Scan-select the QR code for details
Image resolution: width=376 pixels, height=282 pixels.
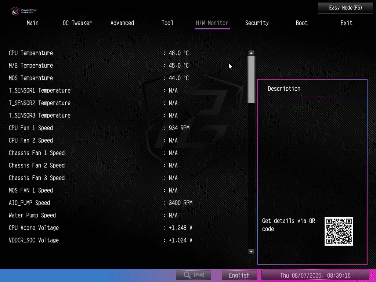339,231
